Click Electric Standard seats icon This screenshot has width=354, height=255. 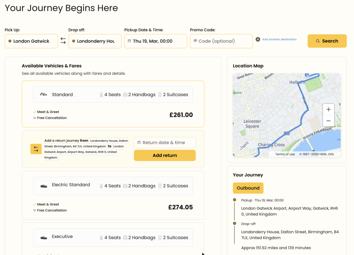point(101,186)
